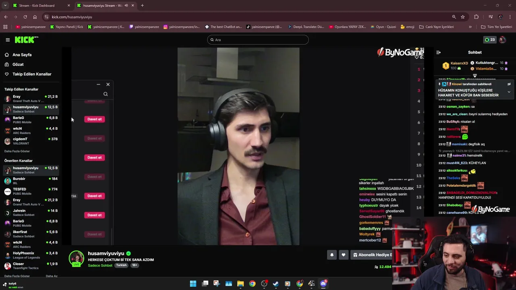
Task: Click the Sadece Sohbet category link
Action: [x=100, y=265]
